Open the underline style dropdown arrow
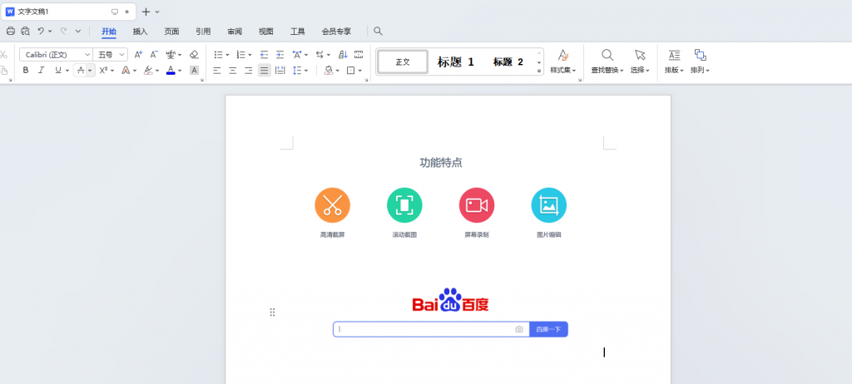The width and height of the screenshot is (852, 384). pyautogui.click(x=67, y=71)
